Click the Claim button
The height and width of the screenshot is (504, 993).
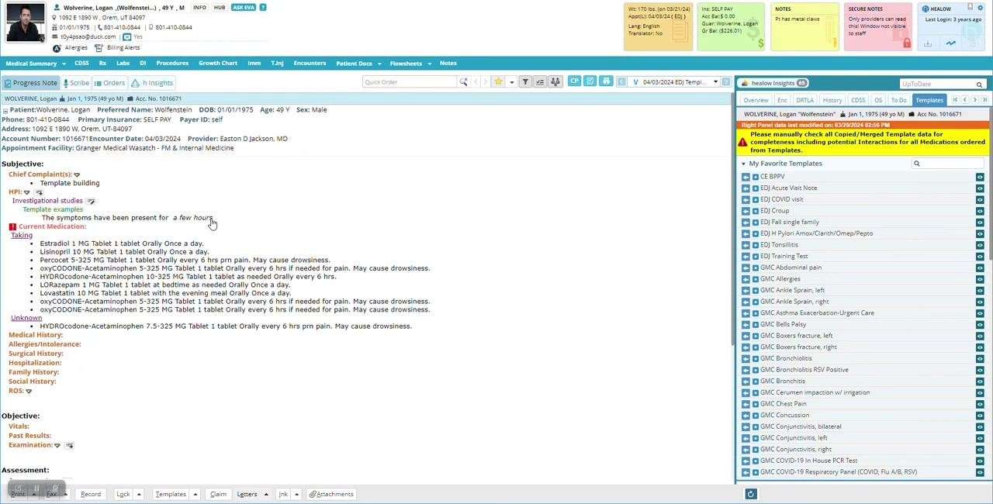[218, 494]
